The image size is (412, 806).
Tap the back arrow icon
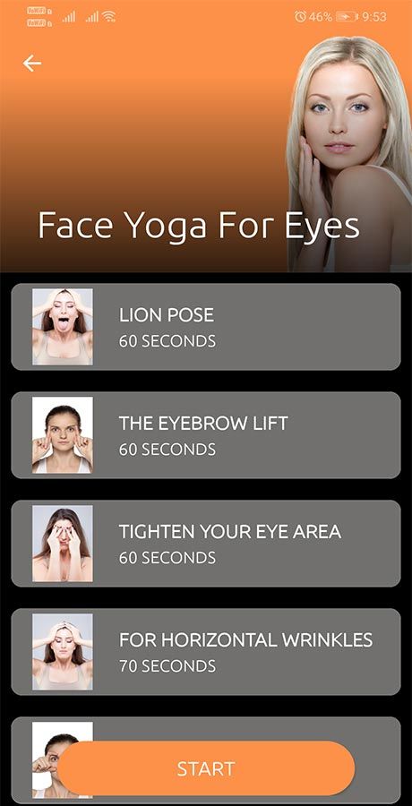click(32, 64)
